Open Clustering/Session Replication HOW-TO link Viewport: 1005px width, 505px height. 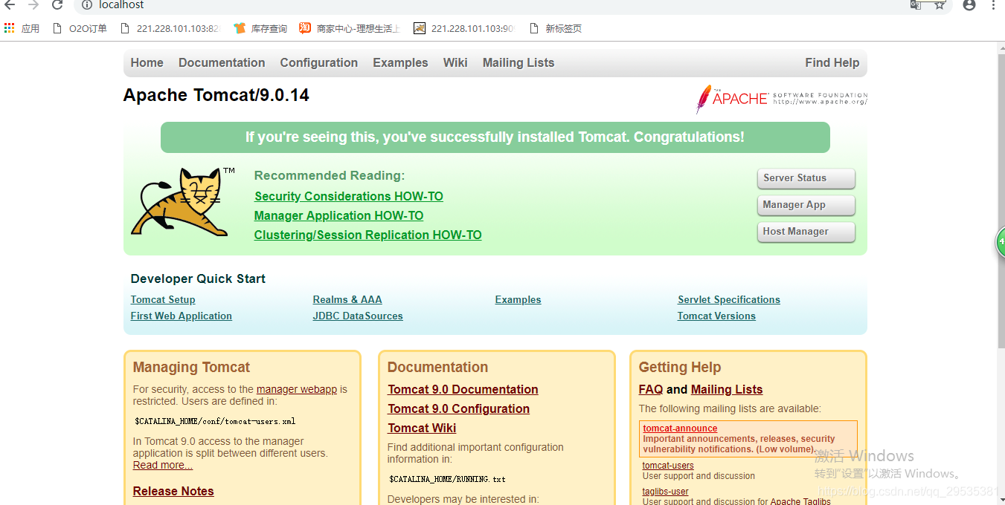point(368,235)
